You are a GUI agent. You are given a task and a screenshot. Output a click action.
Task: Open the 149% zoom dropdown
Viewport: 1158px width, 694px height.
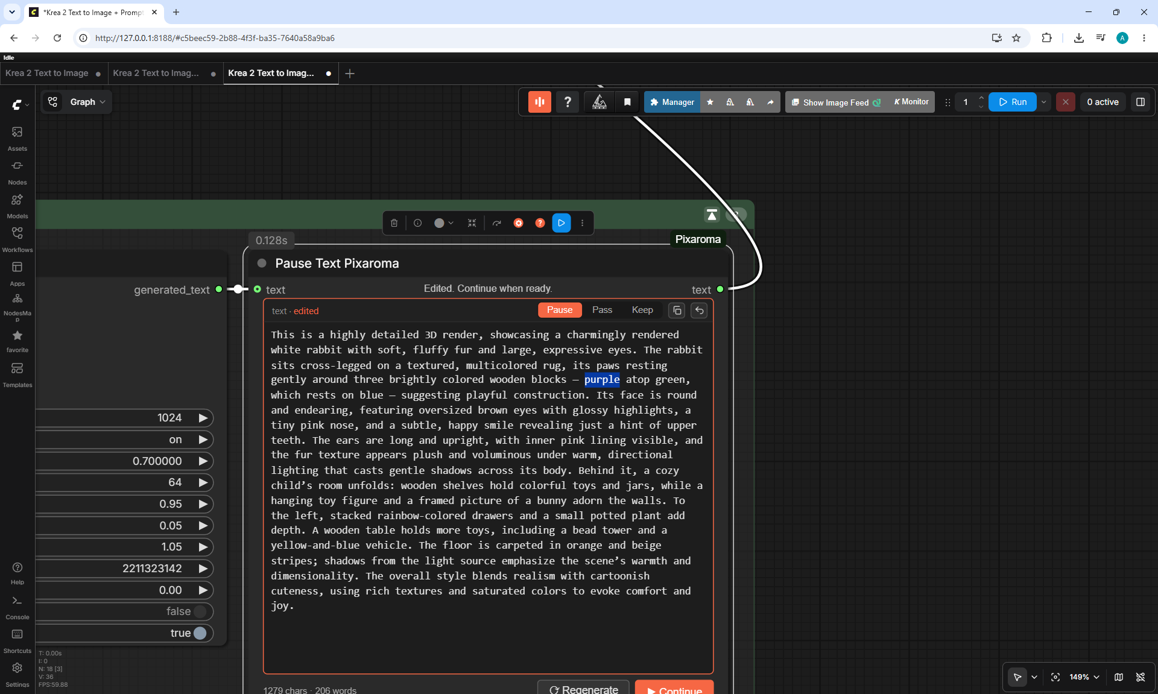click(1084, 677)
